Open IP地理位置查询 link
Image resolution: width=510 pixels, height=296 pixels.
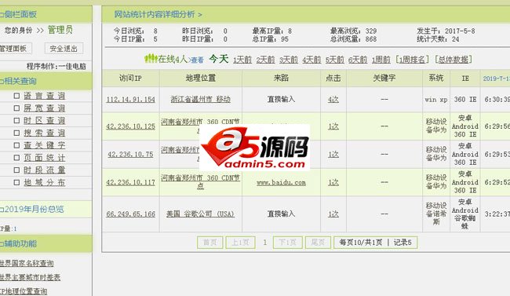[x=24, y=291]
